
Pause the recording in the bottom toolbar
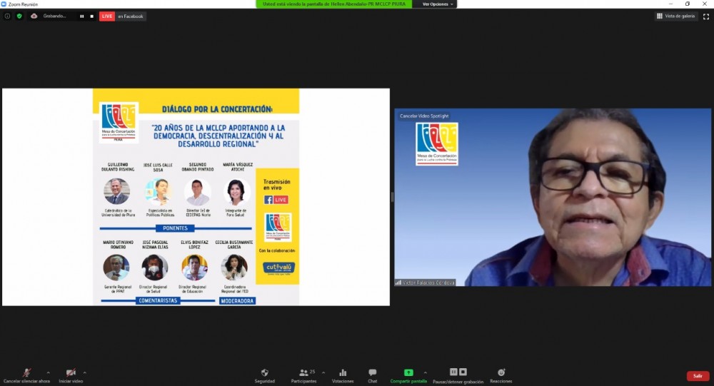(x=453, y=372)
